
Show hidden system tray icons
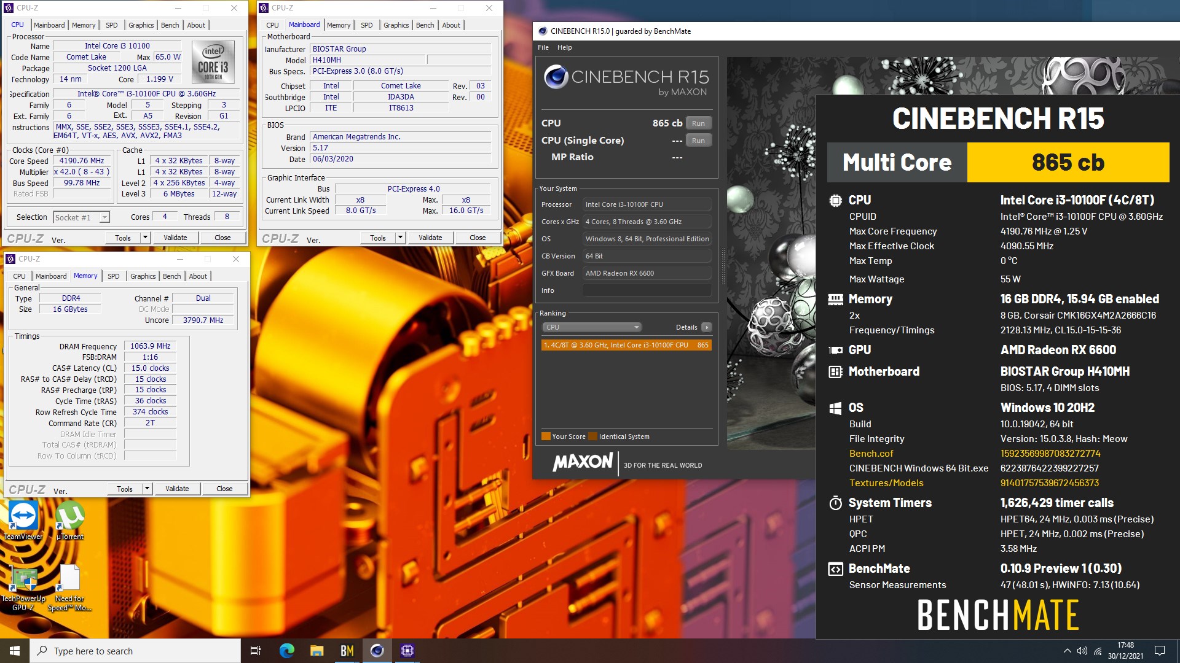[x=1067, y=651]
